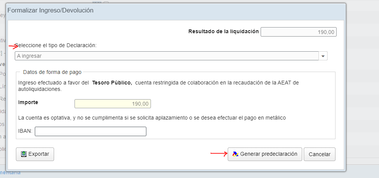The height and width of the screenshot is (178, 379).
Task: Click the 'Seleccione el tipo de Declaración' label
Action: [56, 45]
